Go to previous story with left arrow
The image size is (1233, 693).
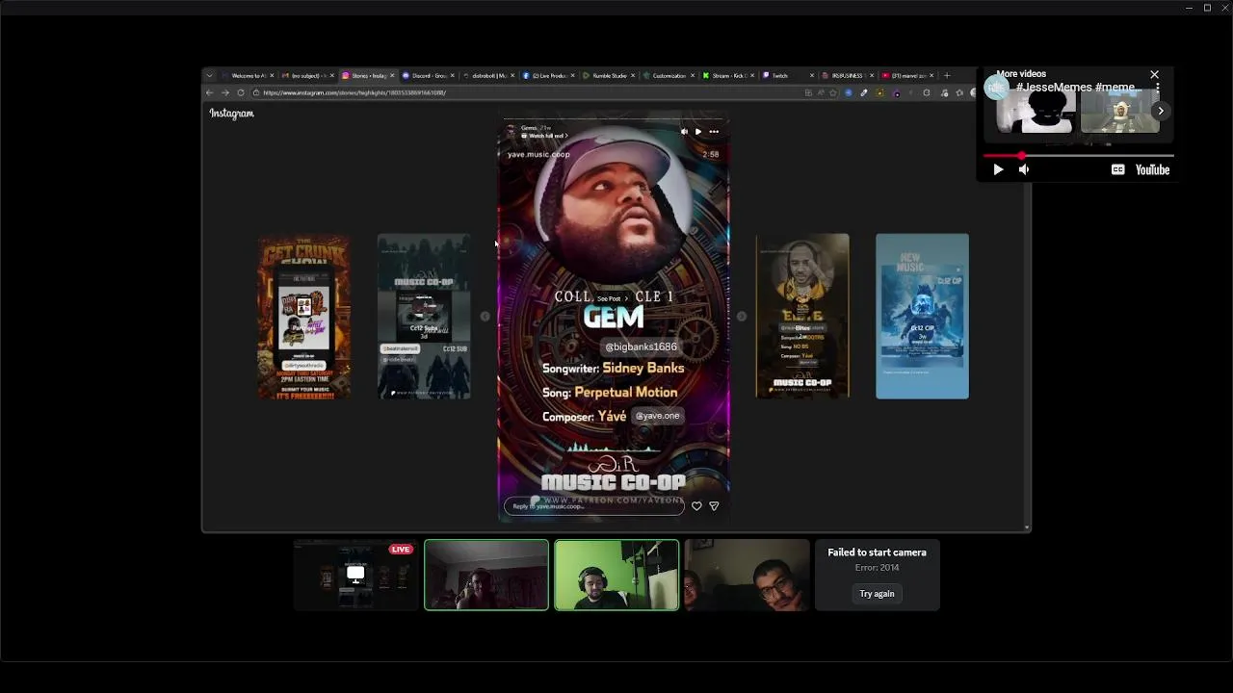[x=485, y=316]
